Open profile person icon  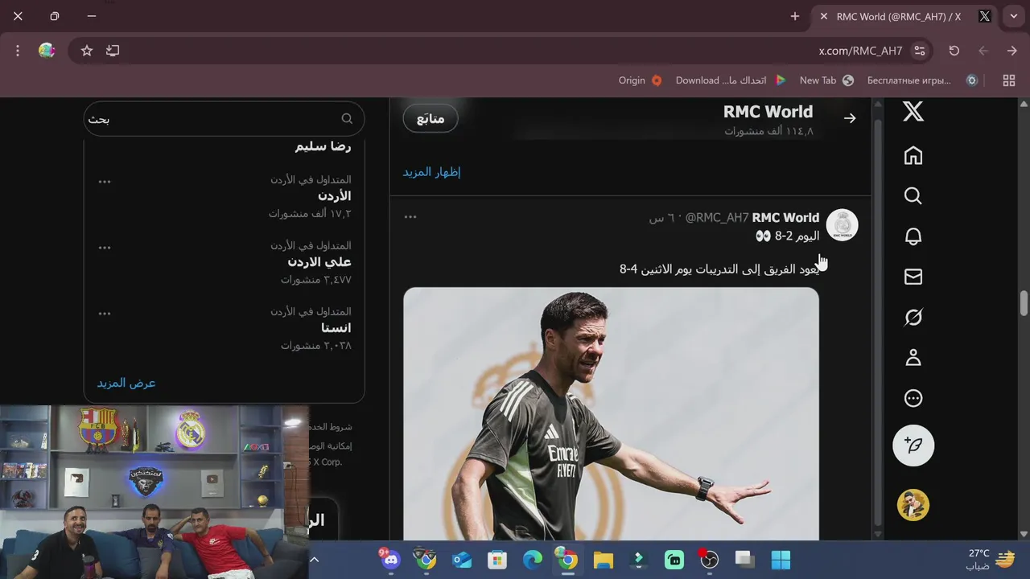click(x=913, y=358)
